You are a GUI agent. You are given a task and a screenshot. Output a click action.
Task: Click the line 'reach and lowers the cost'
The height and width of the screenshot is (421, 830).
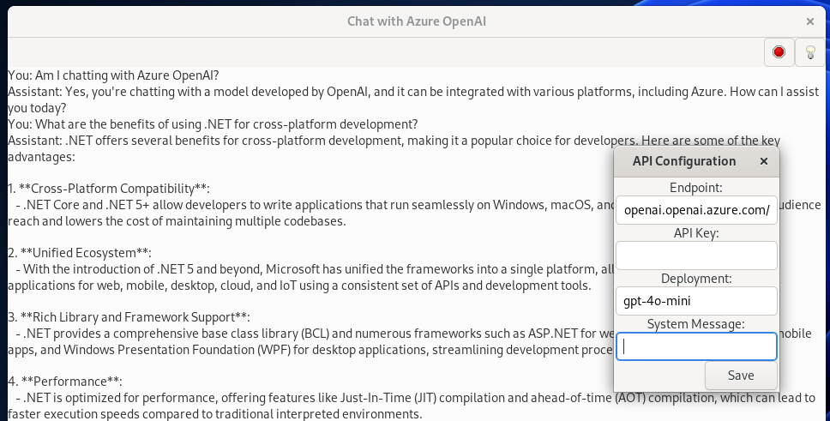point(177,221)
